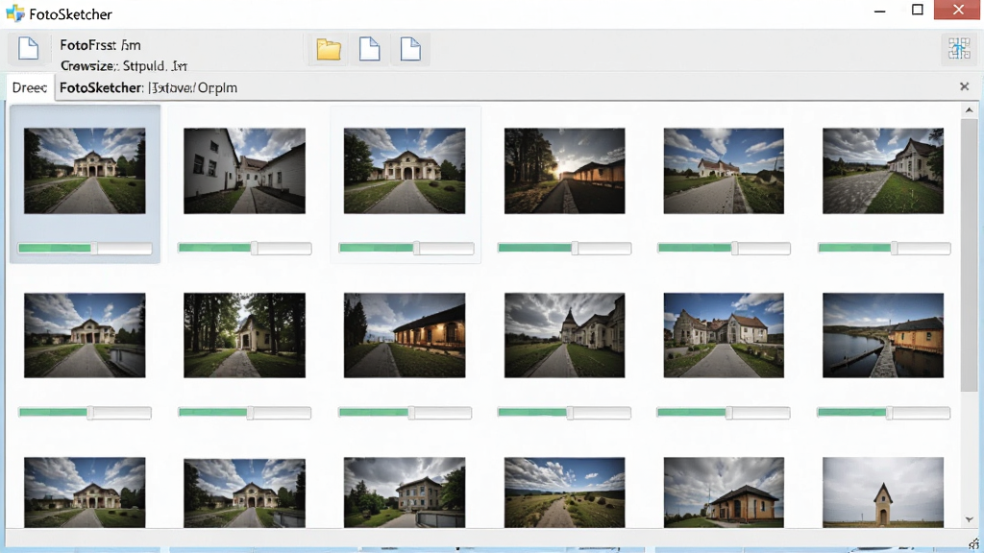The width and height of the screenshot is (984, 553).
Task: Click the slider under the stone houses thumbnail
Action: click(x=723, y=413)
